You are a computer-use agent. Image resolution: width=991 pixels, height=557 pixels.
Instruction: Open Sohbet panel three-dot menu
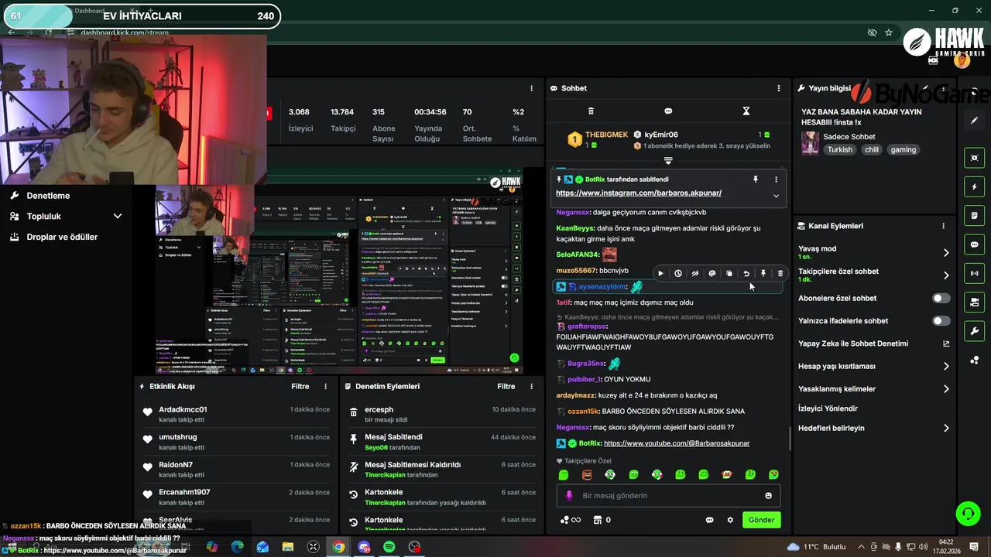point(779,88)
